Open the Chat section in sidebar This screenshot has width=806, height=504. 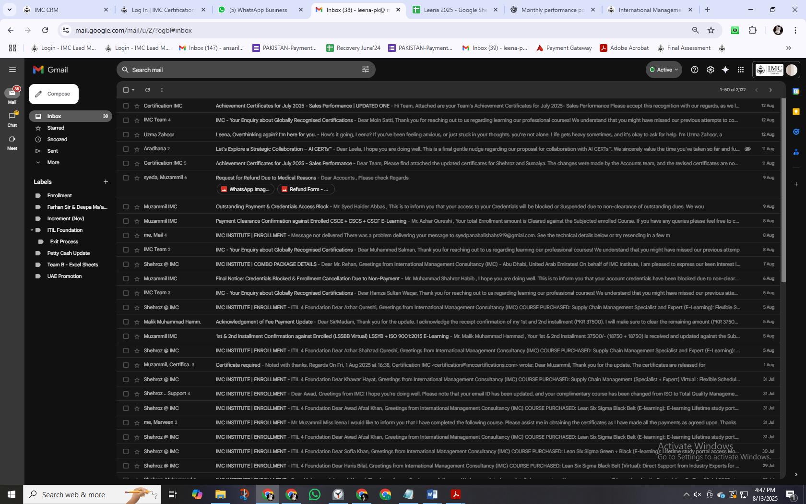tap(12, 119)
